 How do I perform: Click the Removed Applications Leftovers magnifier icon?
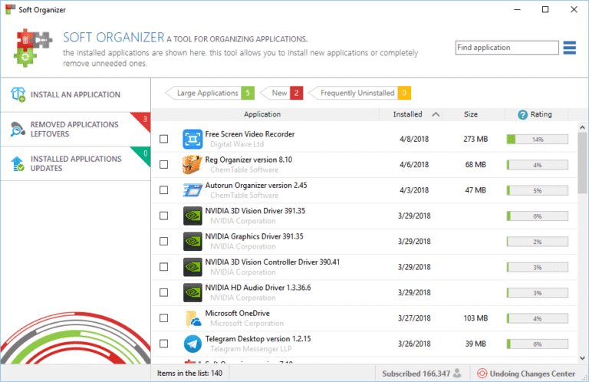(x=18, y=129)
